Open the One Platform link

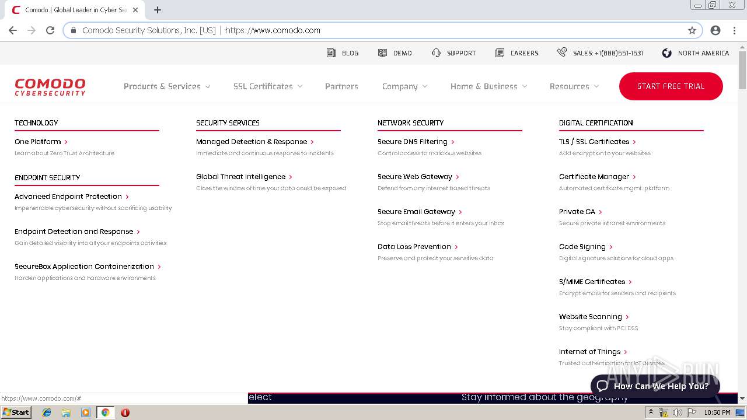coord(38,142)
